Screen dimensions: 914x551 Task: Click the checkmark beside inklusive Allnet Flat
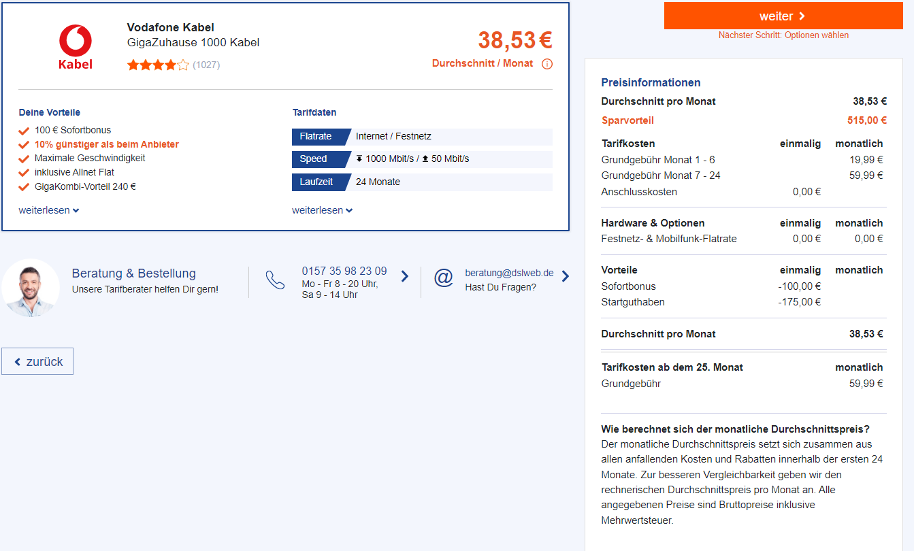click(x=25, y=173)
